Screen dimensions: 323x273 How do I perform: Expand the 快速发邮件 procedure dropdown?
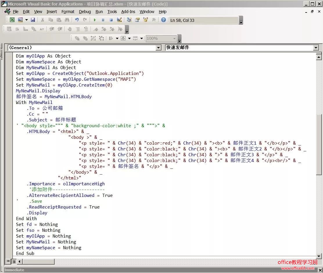(x=316, y=48)
